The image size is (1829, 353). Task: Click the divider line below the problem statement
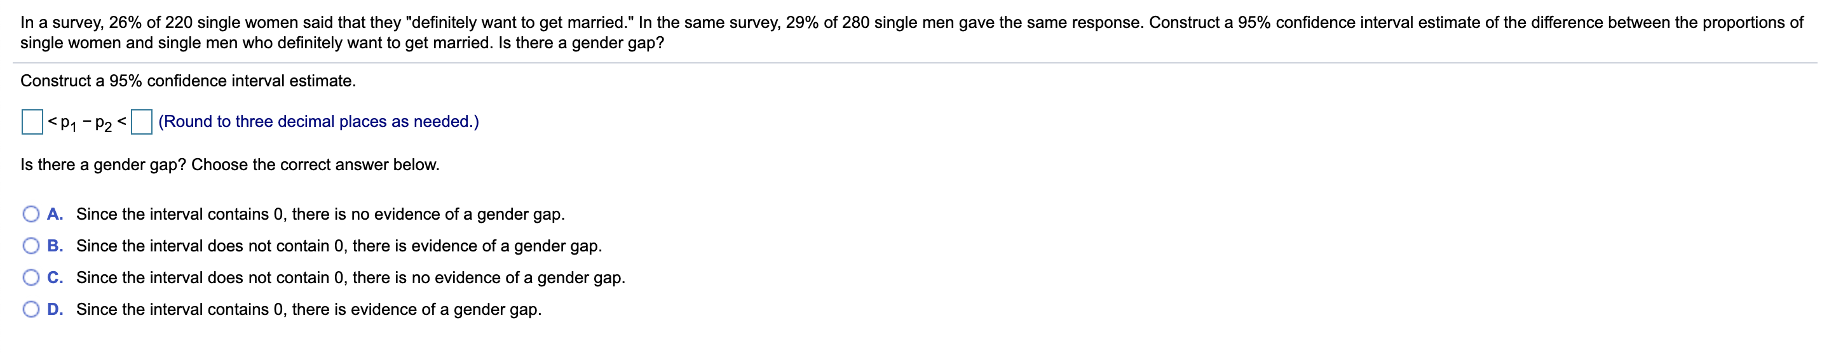[914, 63]
